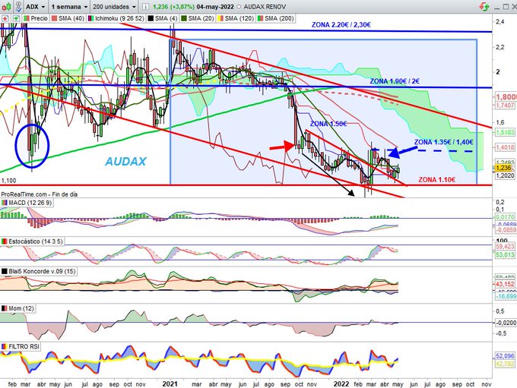
Task: Click the -16,699 Koncorde value tag
Action: point(506,296)
